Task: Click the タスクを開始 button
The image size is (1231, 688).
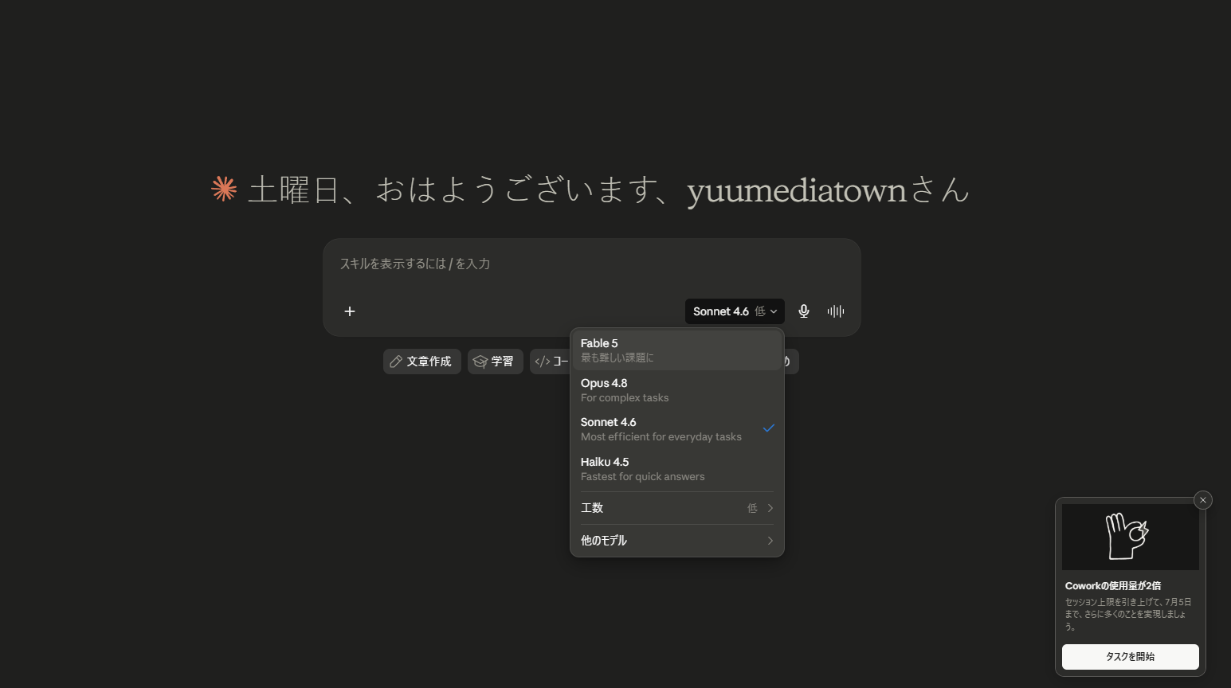Action: 1130,657
